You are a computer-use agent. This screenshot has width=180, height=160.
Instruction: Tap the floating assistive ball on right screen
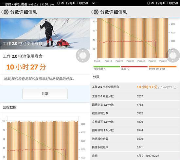pos(173,56)
